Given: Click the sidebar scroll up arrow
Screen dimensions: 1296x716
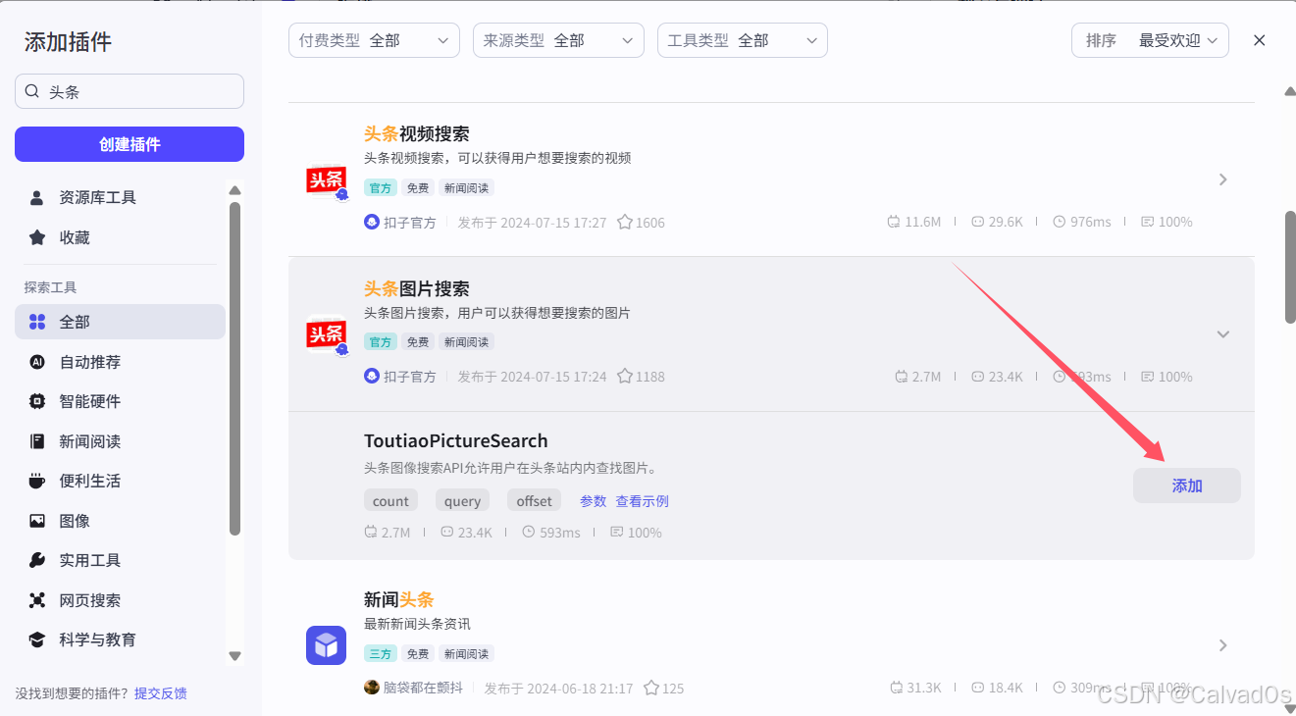Looking at the screenshot, I should coord(234,190).
